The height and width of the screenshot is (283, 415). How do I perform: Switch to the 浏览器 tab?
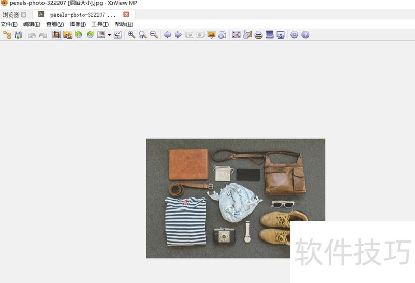click(11, 15)
